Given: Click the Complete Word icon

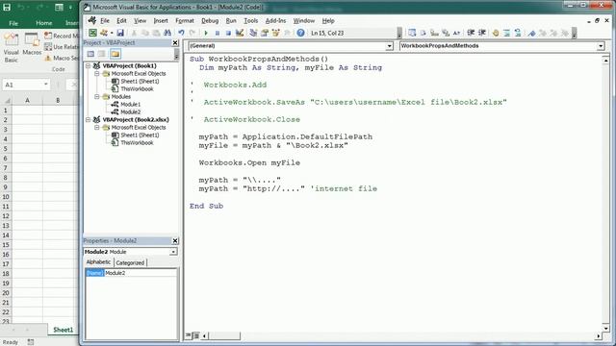Looking at the screenshot, I should (456, 33).
